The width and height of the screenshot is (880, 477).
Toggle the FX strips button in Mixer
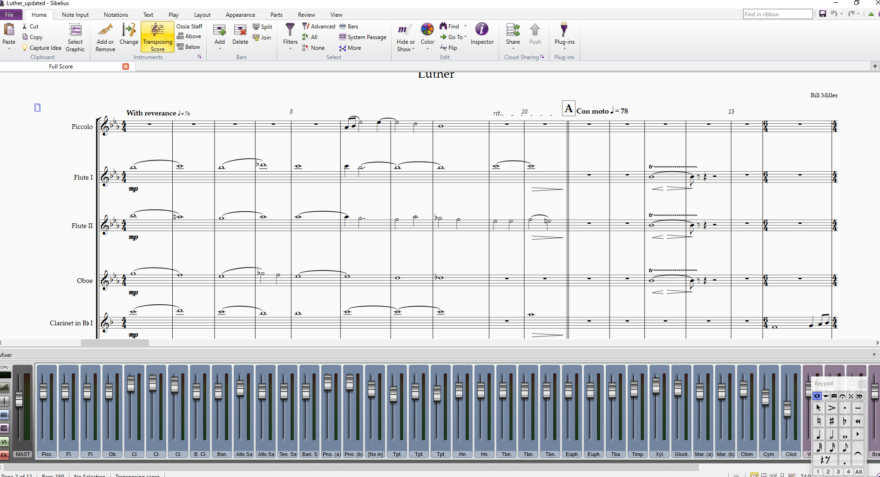pyautogui.click(x=4, y=455)
